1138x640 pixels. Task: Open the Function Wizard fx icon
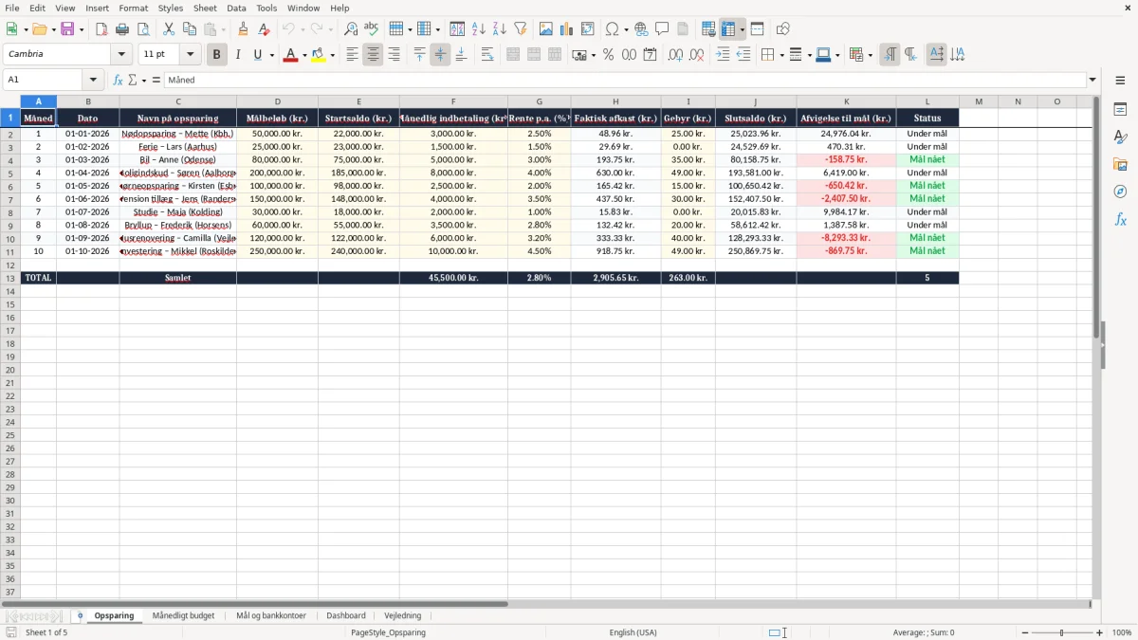(118, 80)
